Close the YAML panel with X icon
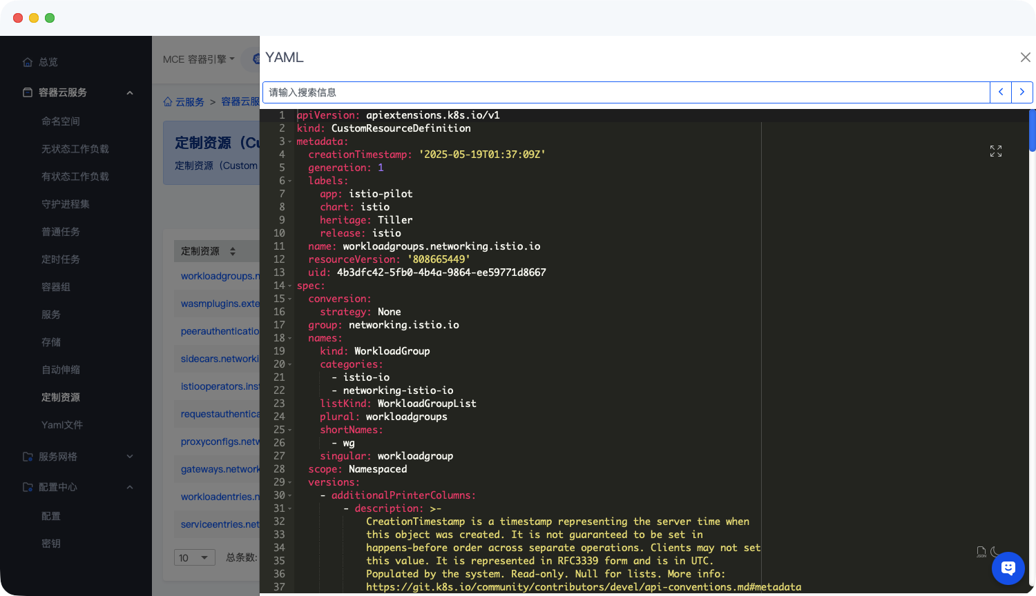The image size is (1036, 596). point(1025,57)
